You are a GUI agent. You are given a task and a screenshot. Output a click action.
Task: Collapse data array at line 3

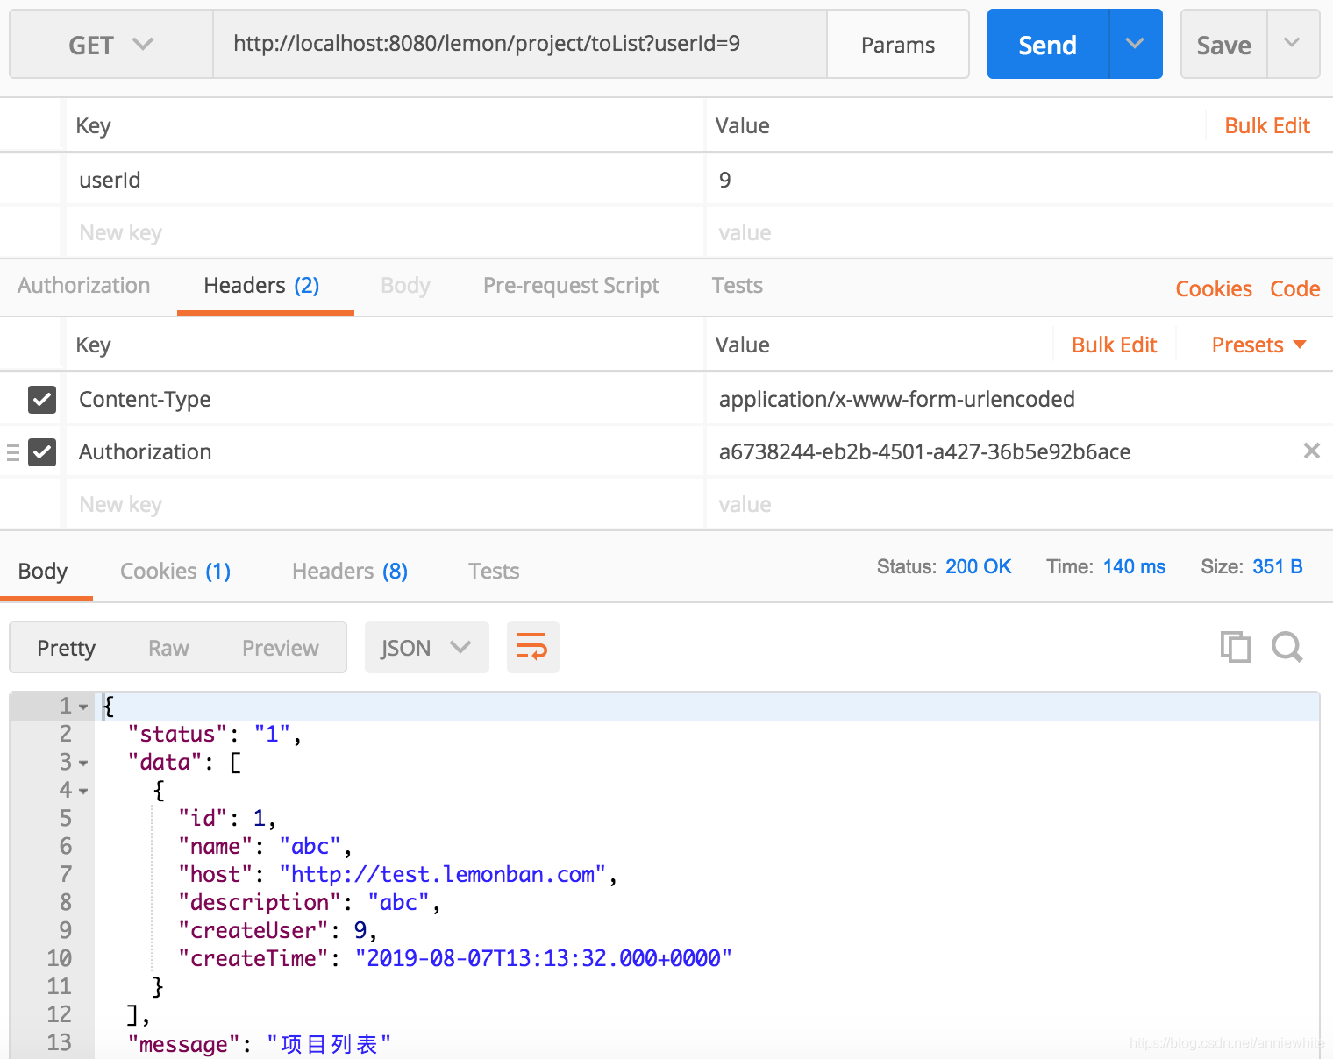click(x=83, y=763)
